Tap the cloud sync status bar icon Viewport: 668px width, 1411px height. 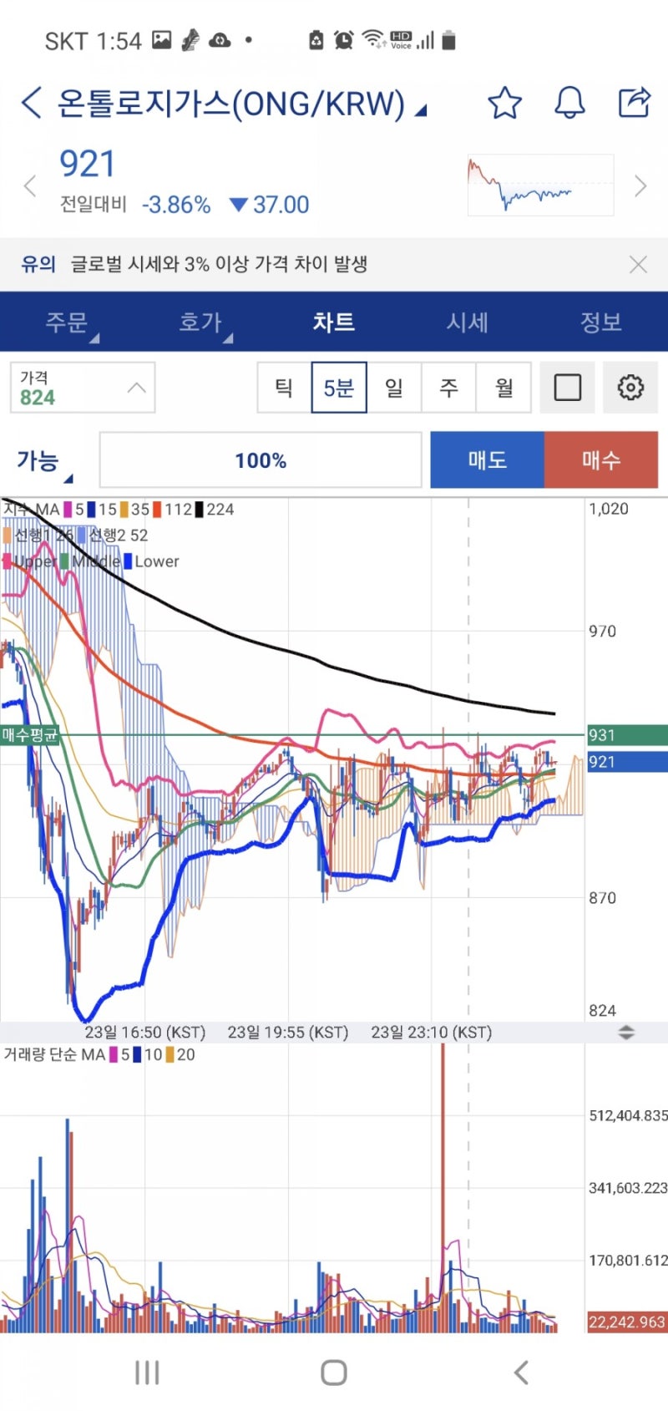coord(220,40)
